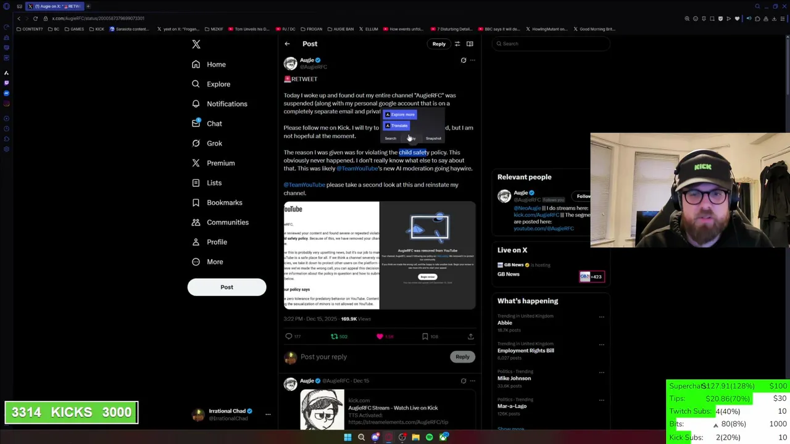Open Irrational Chad account avatar
The width and height of the screenshot is (790, 444).
point(198,414)
